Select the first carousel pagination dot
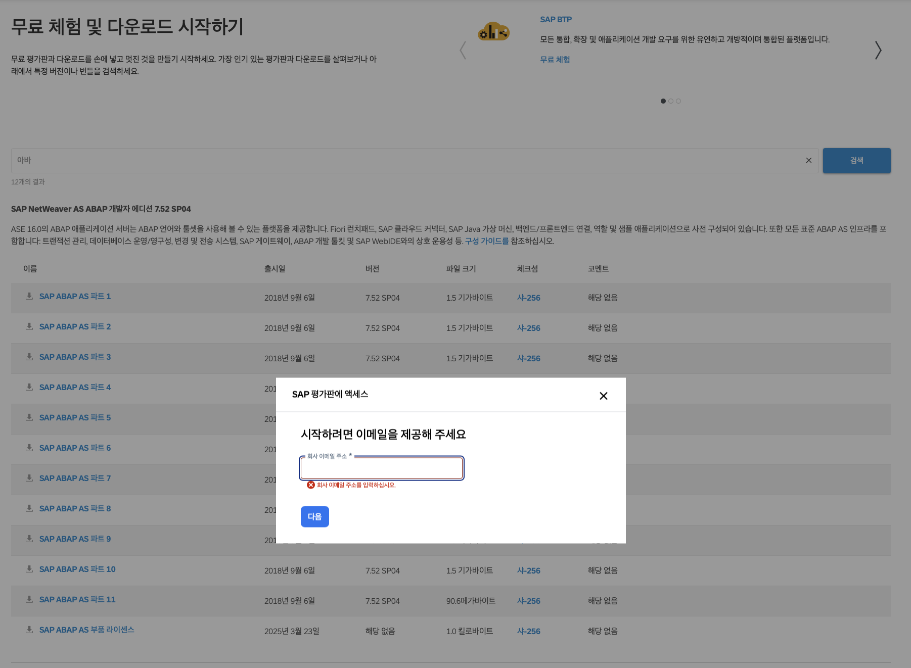Image resolution: width=911 pixels, height=668 pixels. [663, 101]
